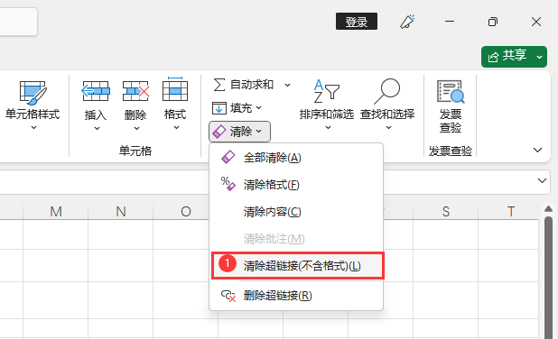Viewport: 558px width, 339px height.
Task: Select column M header
Action: click(56, 212)
